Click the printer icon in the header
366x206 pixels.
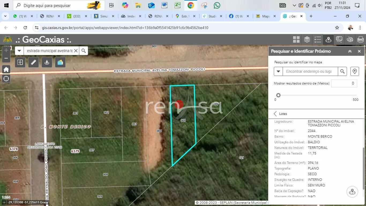click(x=361, y=40)
